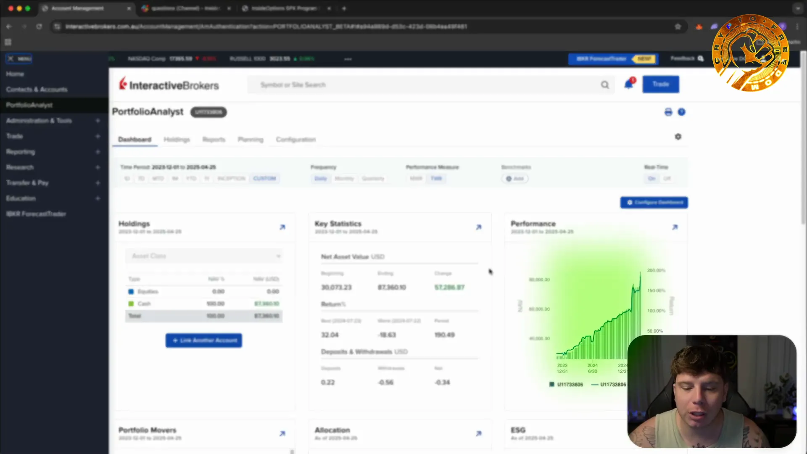
Task: Switch to the Reports tab
Action: 214,139
